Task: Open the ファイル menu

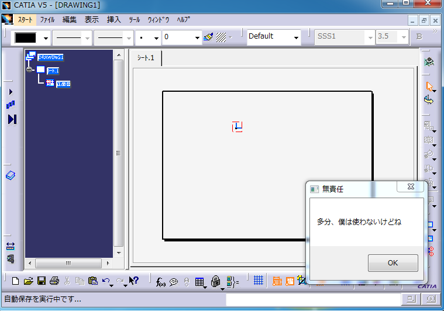Action: [47, 19]
